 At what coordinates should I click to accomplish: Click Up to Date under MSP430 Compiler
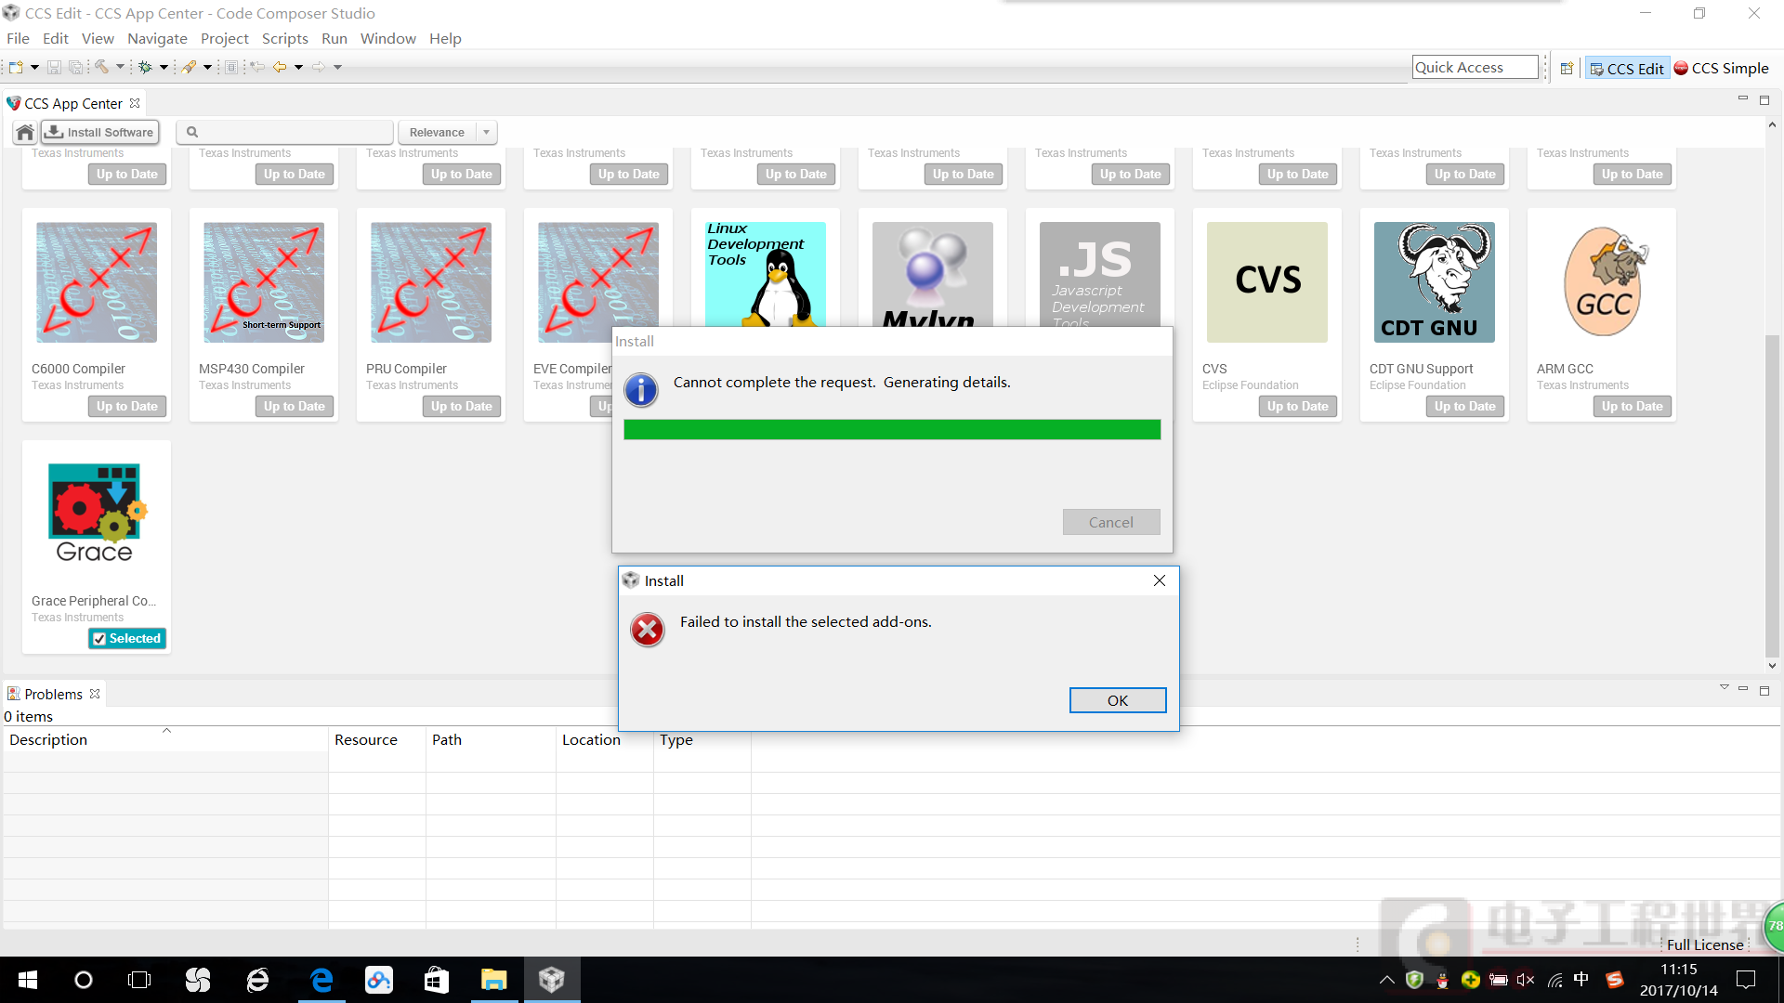coord(295,406)
